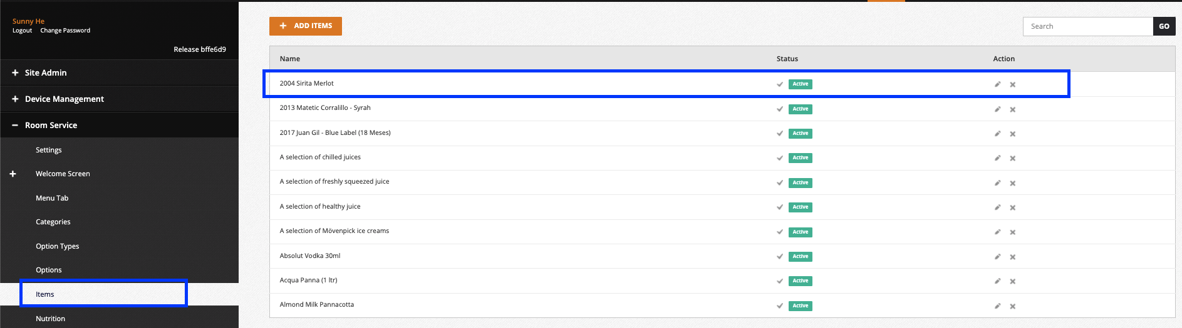This screenshot has height=328, width=1182.
Task: Remove A selection of healthy juice
Action: click(1012, 207)
